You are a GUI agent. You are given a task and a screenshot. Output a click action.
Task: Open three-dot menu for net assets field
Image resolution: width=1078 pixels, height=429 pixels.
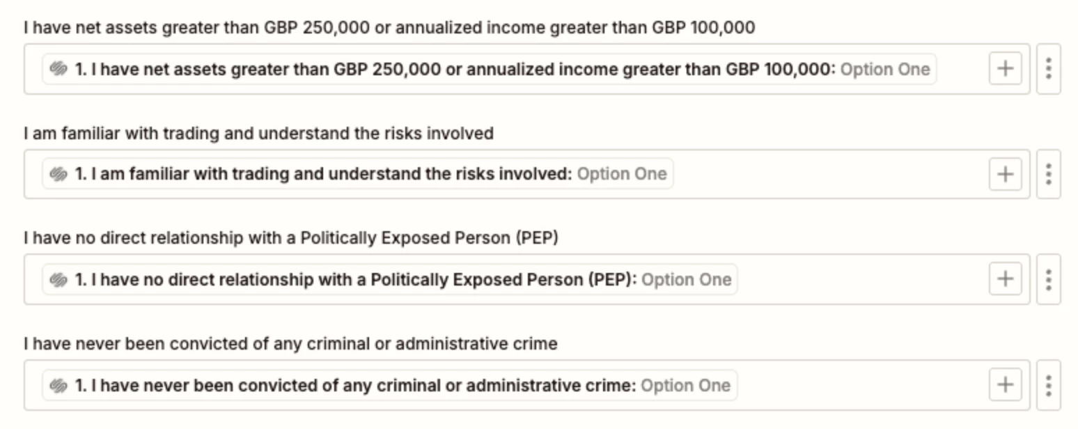[1049, 68]
